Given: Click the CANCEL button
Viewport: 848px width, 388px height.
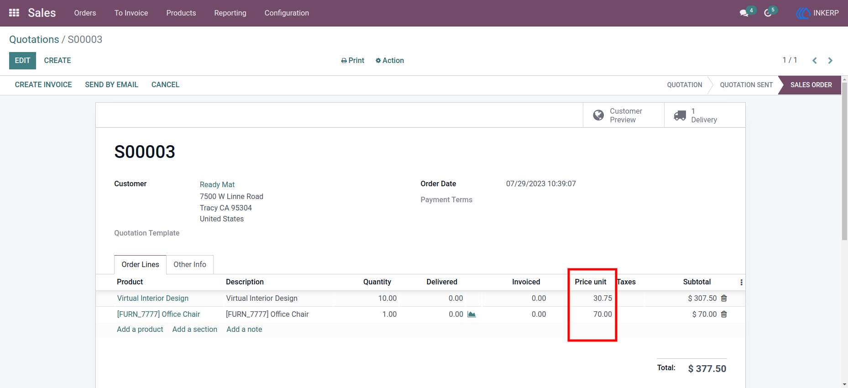Looking at the screenshot, I should point(165,84).
